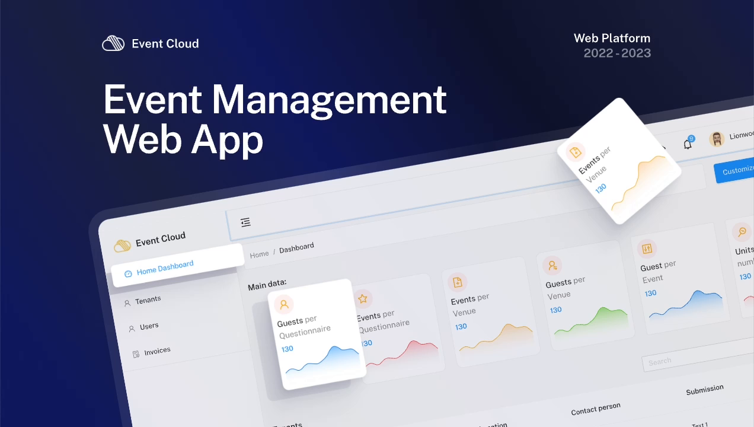The width and height of the screenshot is (754, 427).
Task: Click into the Search input field
Action: point(698,356)
